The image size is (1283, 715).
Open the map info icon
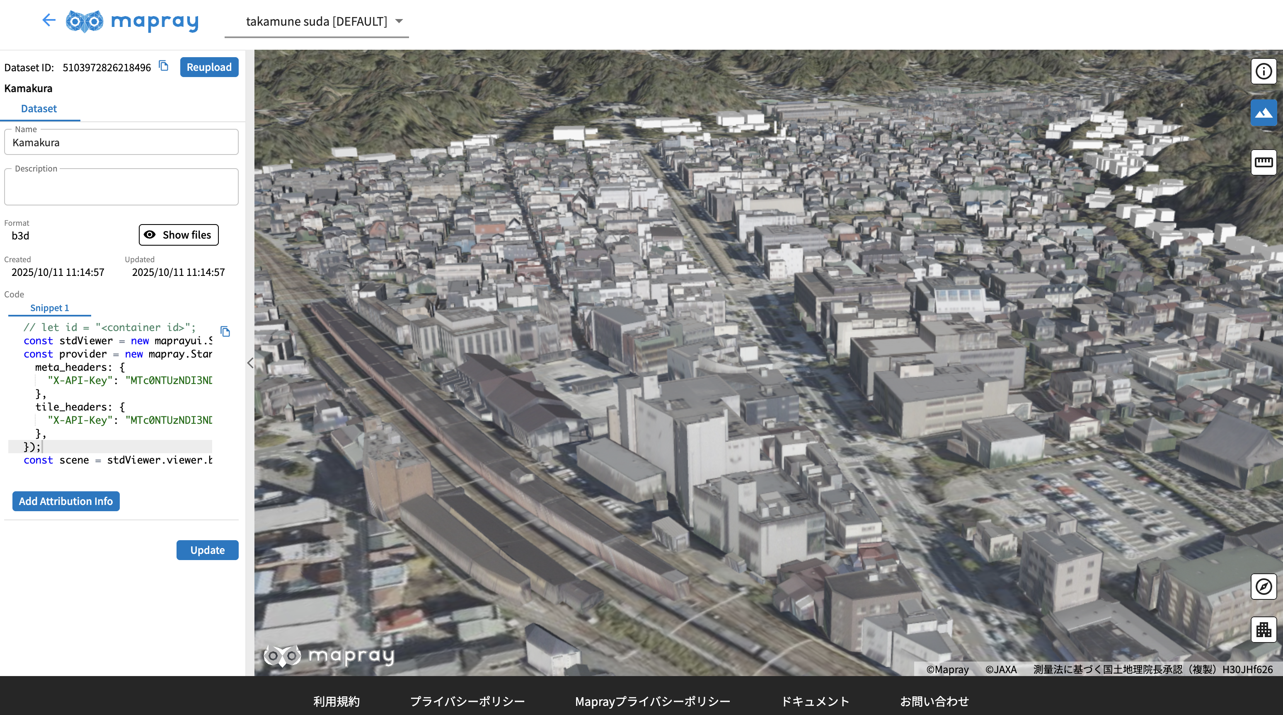click(x=1263, y=72)
